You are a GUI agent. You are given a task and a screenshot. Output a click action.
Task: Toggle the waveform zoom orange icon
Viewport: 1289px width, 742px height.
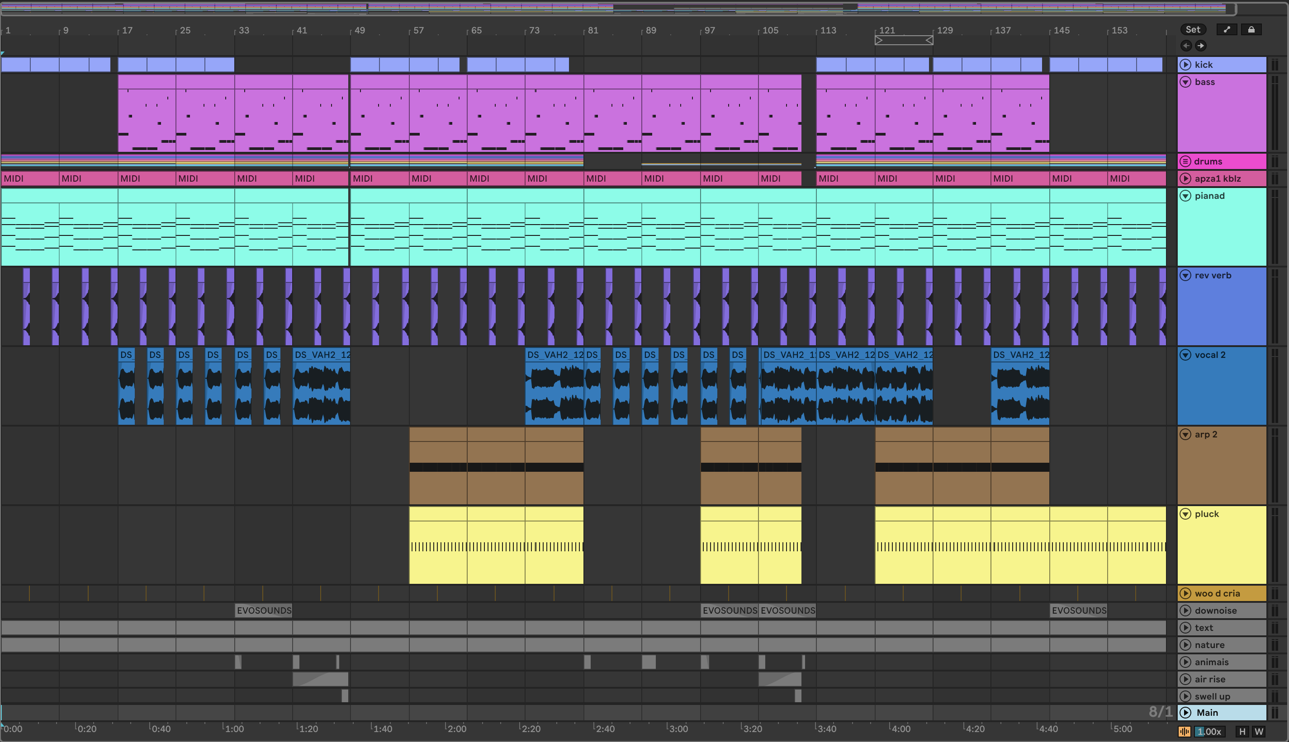point(1184,731)
